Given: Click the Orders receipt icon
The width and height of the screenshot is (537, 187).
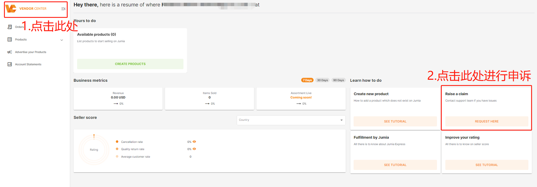Looking at the screenshot, I should pos(10,27).
